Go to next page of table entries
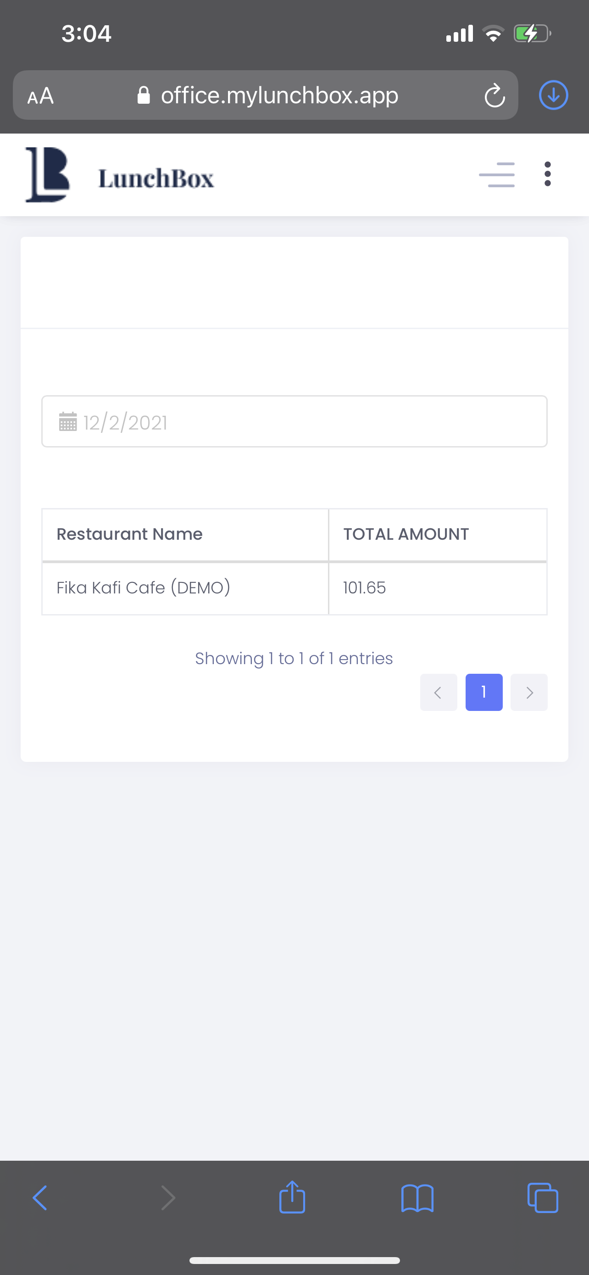 coord(528,693)
